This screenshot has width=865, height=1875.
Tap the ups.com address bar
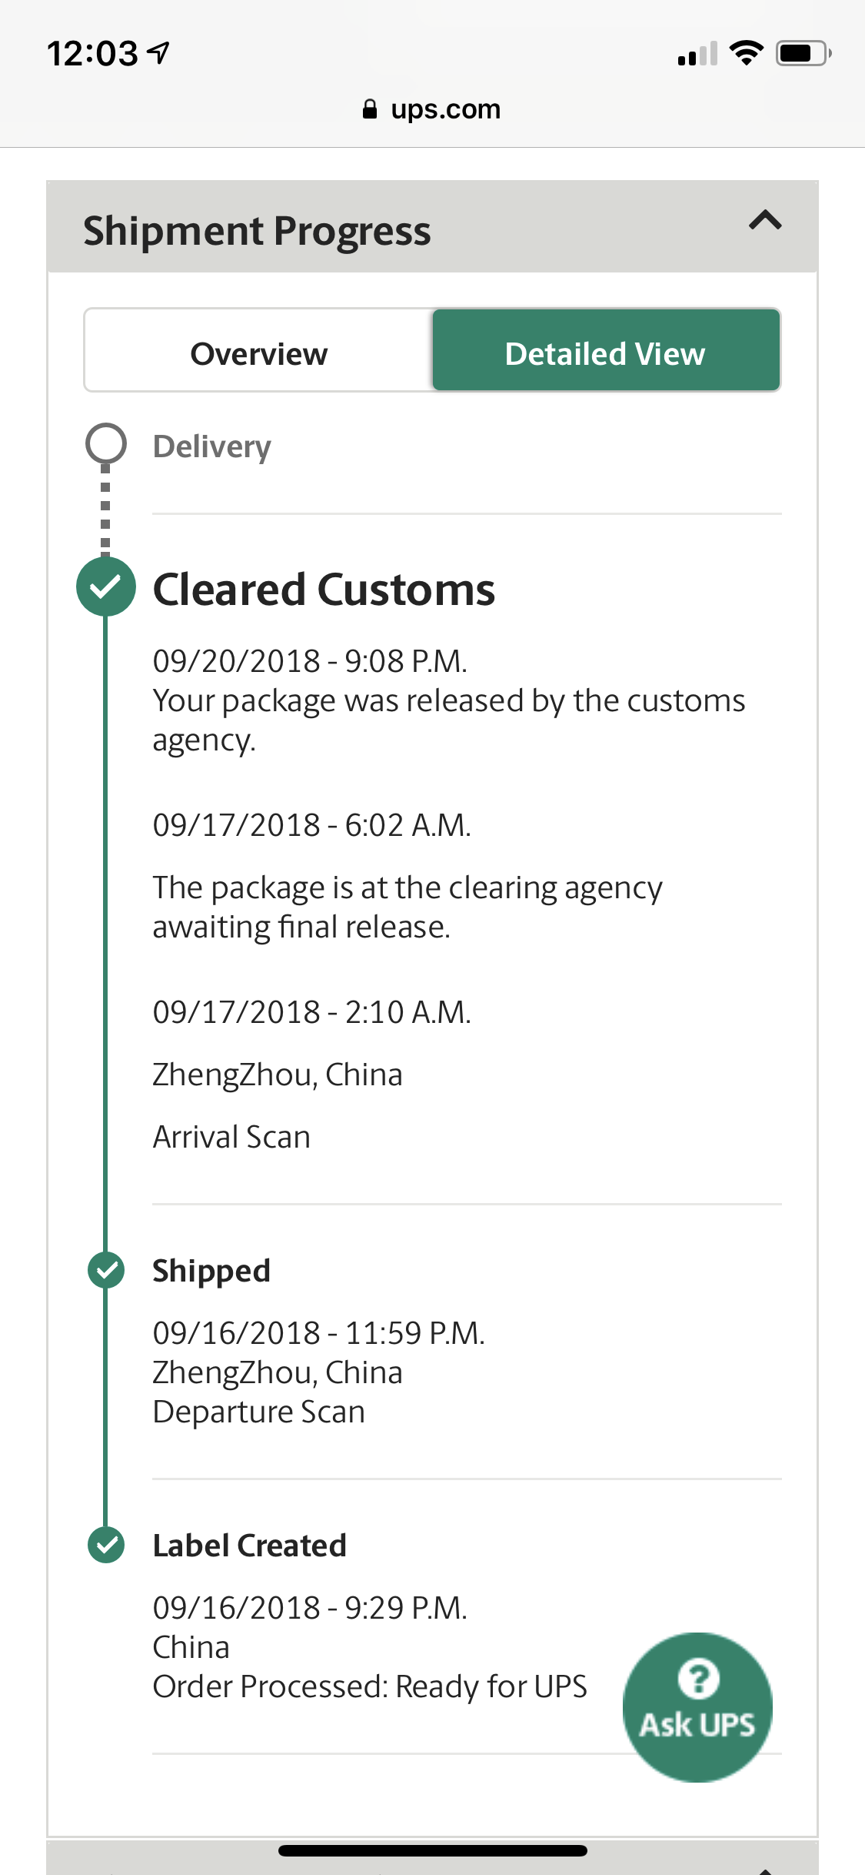(x=432, y=109)
